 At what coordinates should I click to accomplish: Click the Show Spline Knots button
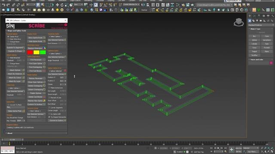click(x=37, y=38)
